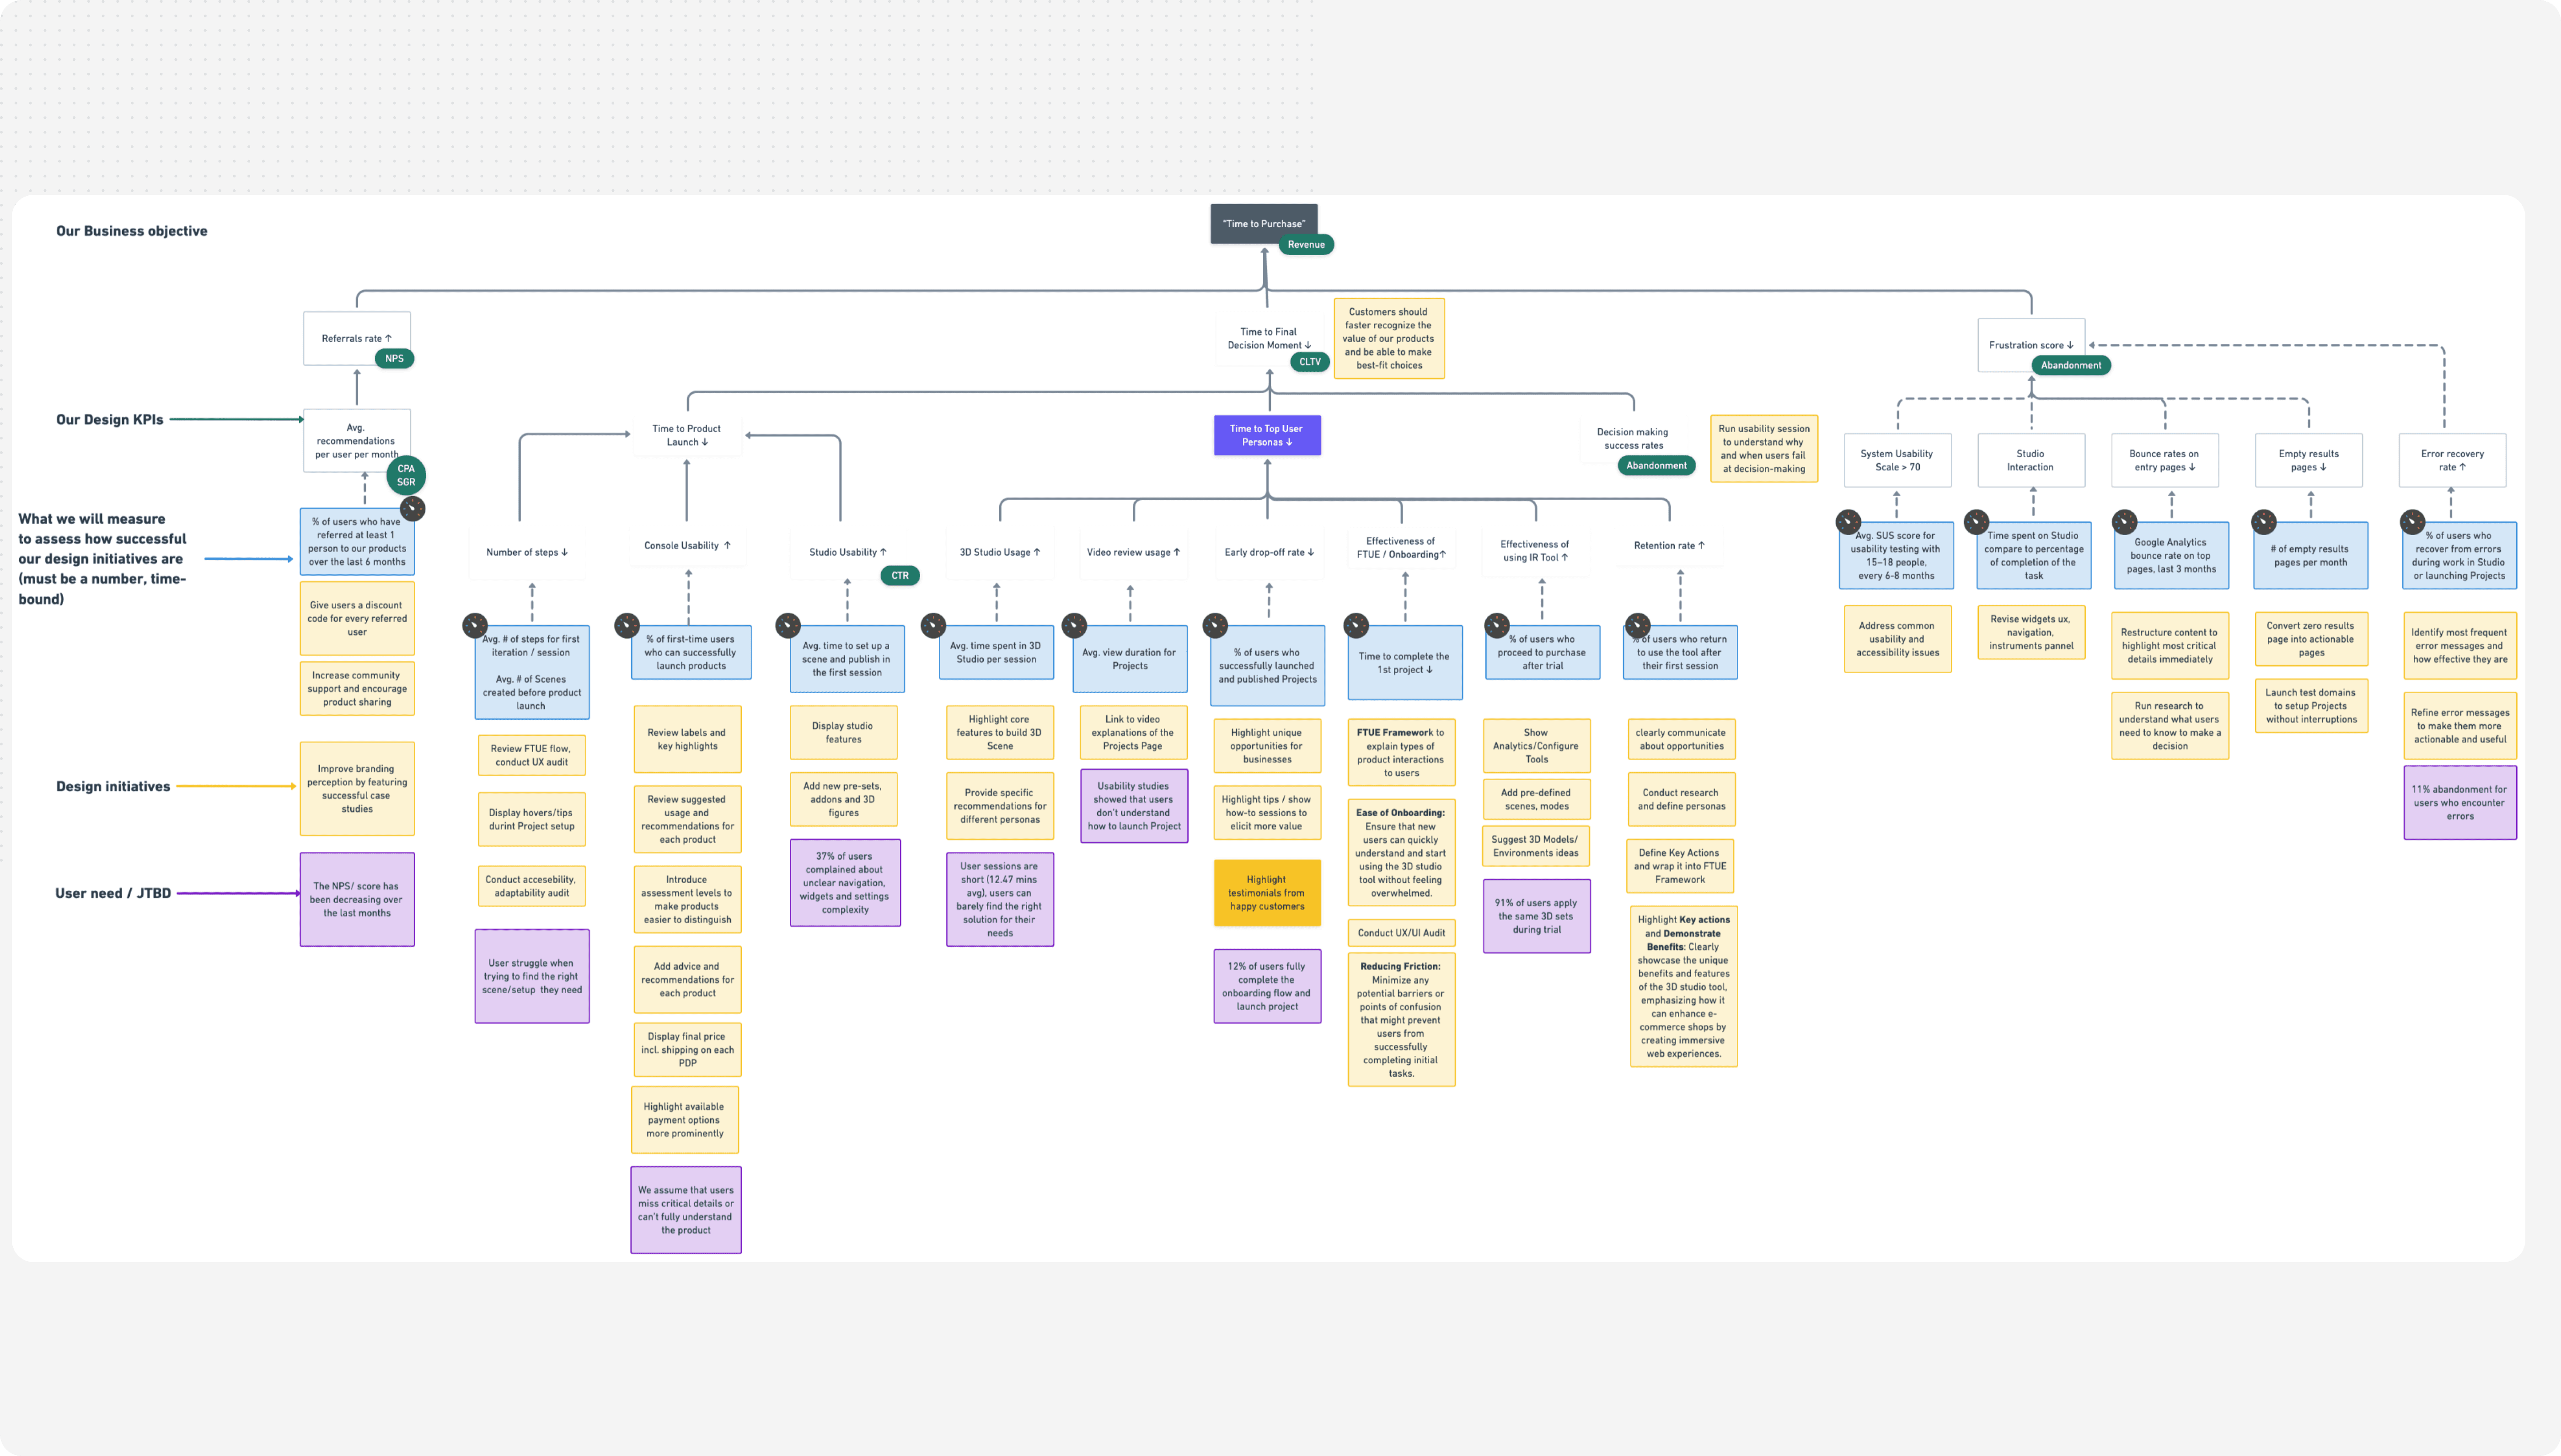Click the 'Error recovery rate' node
Viewport: 2561px width, 1456px height.
[2452, 460]
